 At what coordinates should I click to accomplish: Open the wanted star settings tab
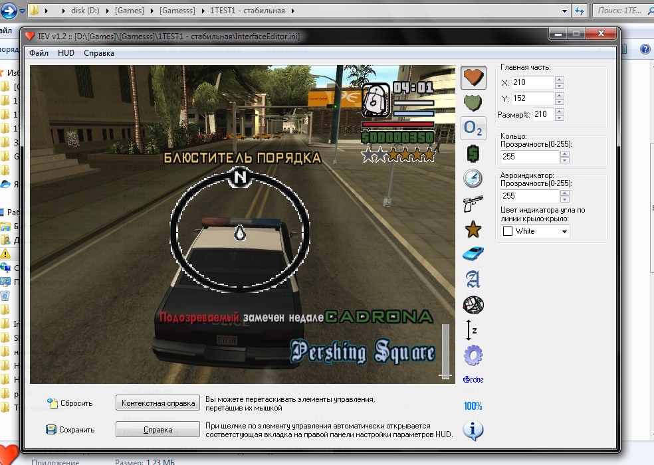click(473, 229)
